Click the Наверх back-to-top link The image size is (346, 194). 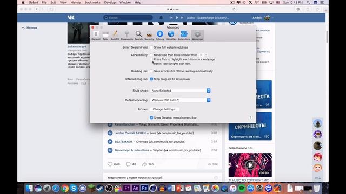[x=29, y=27]
